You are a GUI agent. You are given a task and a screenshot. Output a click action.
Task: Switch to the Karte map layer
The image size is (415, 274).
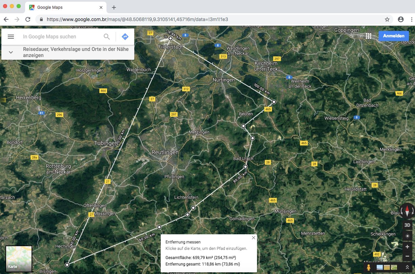pyautogui.click(x=19, y=259)
